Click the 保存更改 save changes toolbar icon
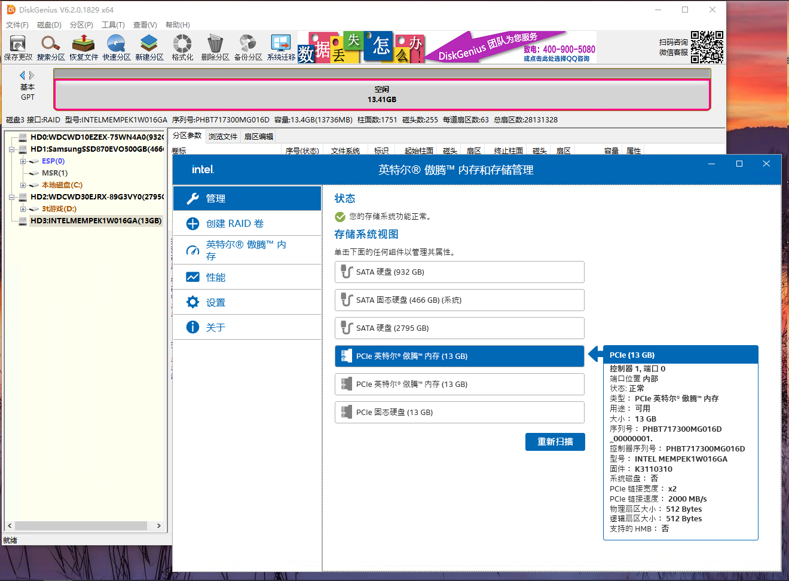The width and height of the screenshot is (789, 581). [18, 47]
